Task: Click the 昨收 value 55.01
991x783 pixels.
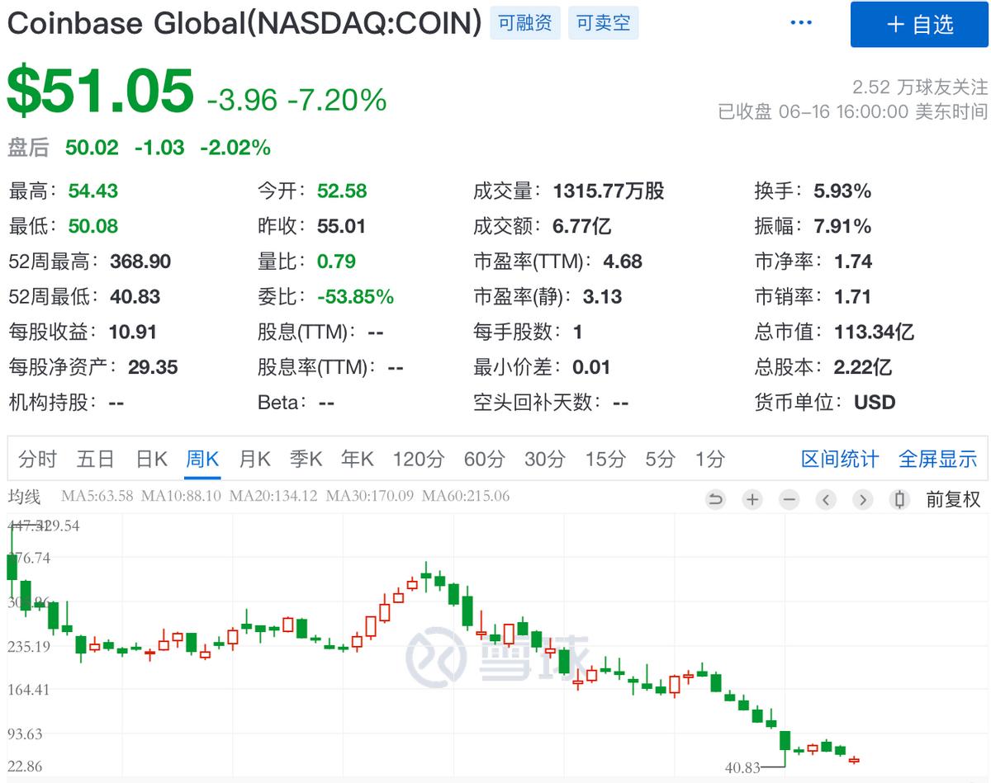Action: coord(341,226)
